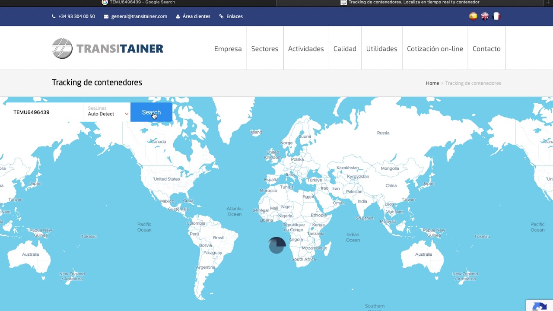Switch language with the French flag
The height and width of the screenshot is (311, 553).
497,16
